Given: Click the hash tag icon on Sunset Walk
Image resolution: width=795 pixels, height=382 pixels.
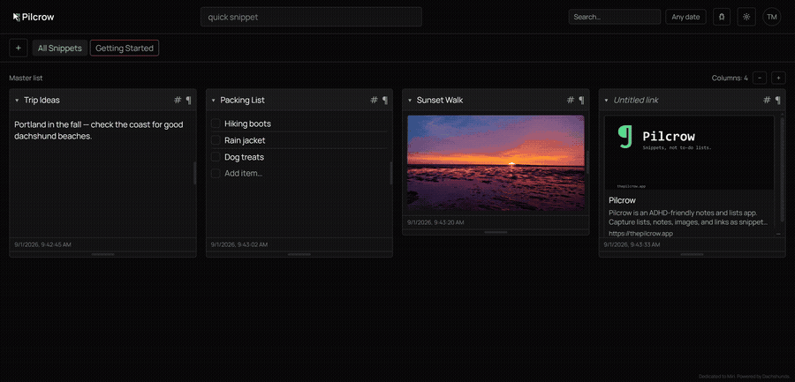Looking at the screenshot, I should [571, 100].
